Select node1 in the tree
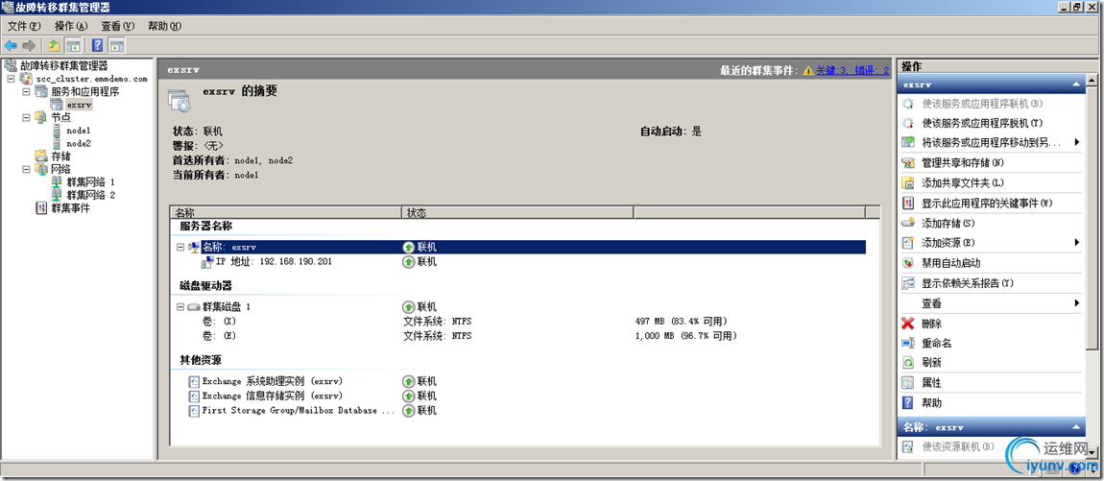1104x481 pixels. pos(78,131)
